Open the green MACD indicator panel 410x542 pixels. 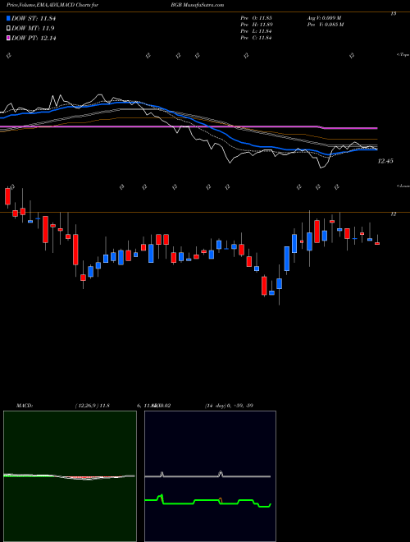click(x=70, y=476)
